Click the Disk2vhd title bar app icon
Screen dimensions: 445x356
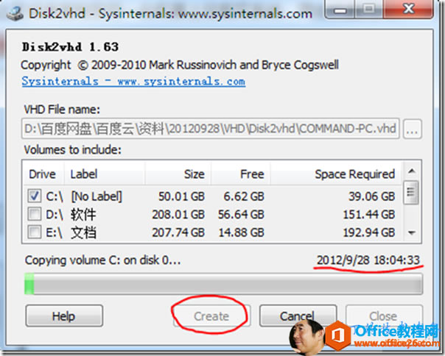(14, 13)
